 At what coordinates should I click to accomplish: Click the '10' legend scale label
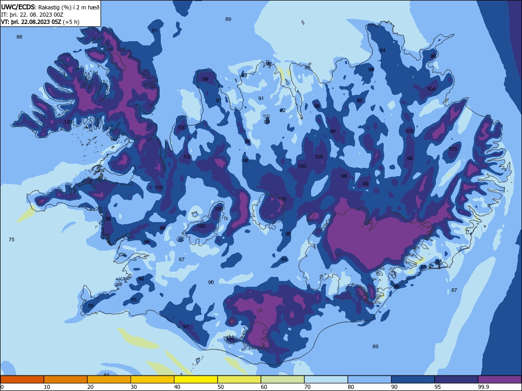[x=47, y=387]
